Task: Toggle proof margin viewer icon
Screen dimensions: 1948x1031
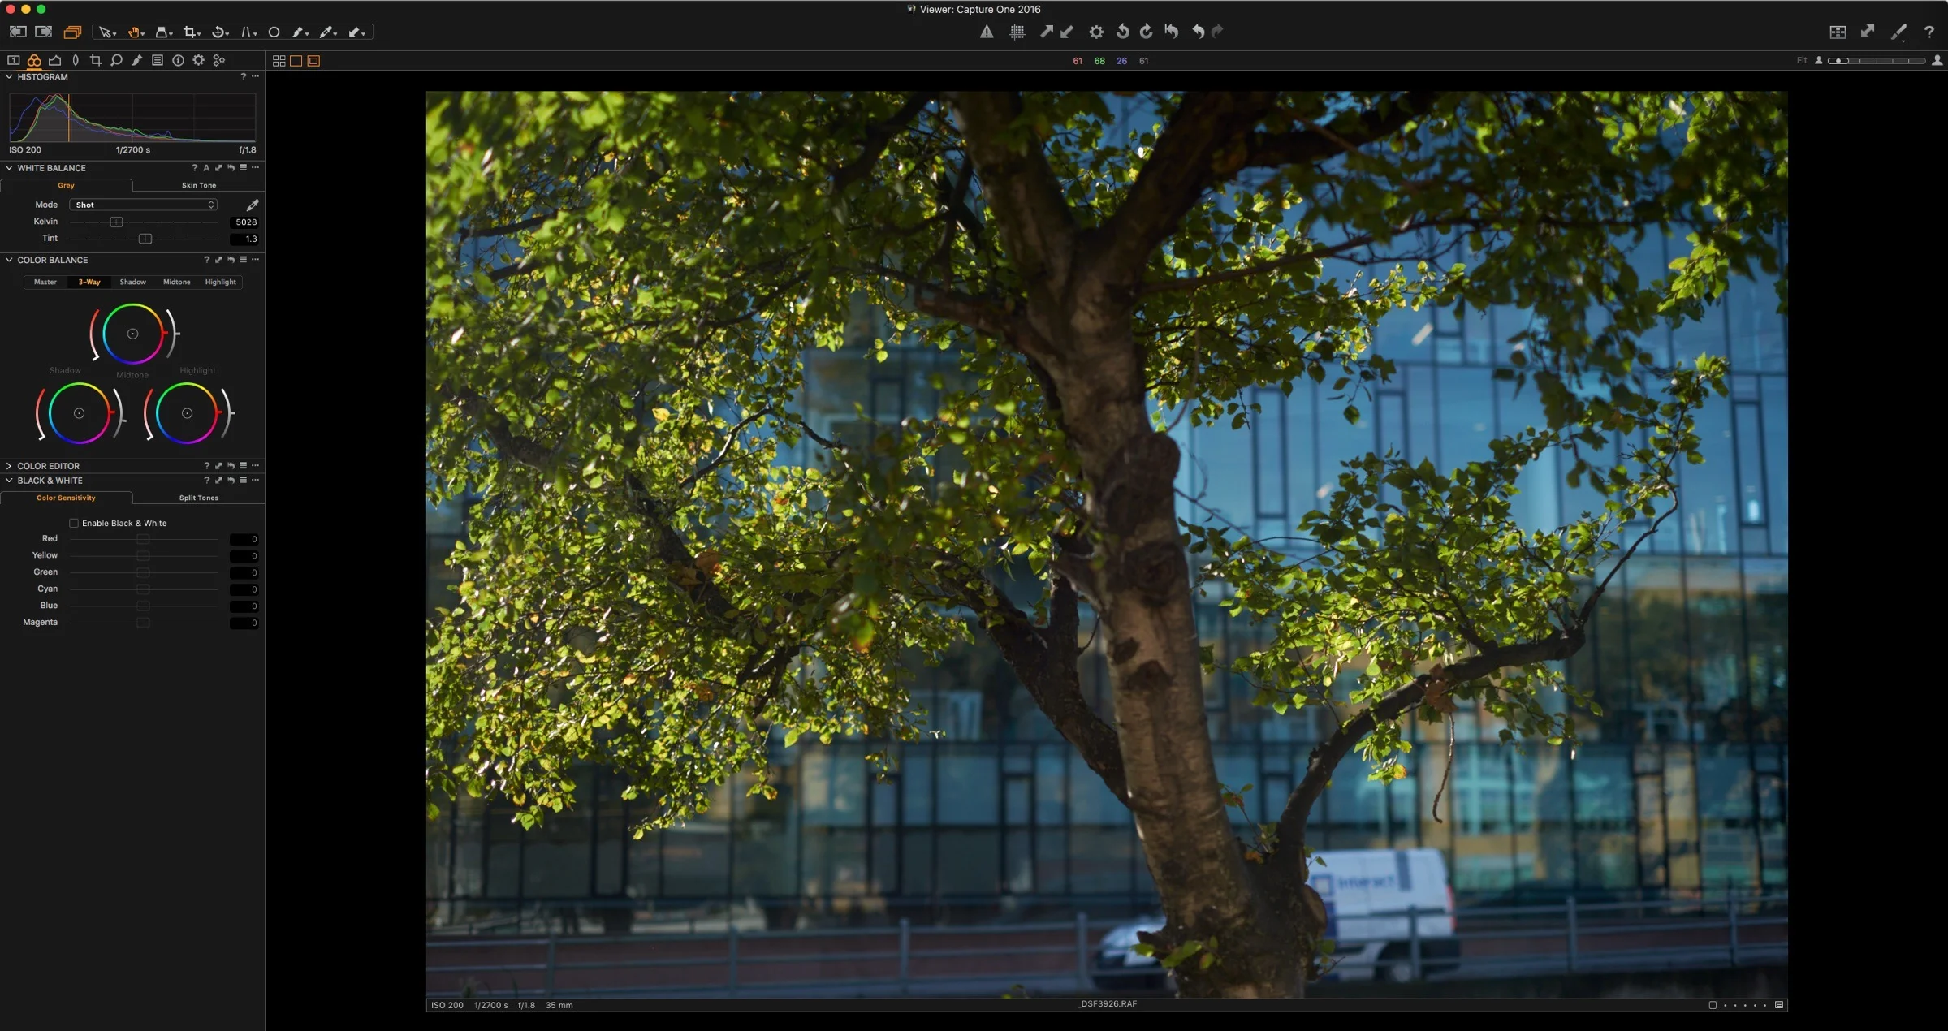Action: (313, 61)
